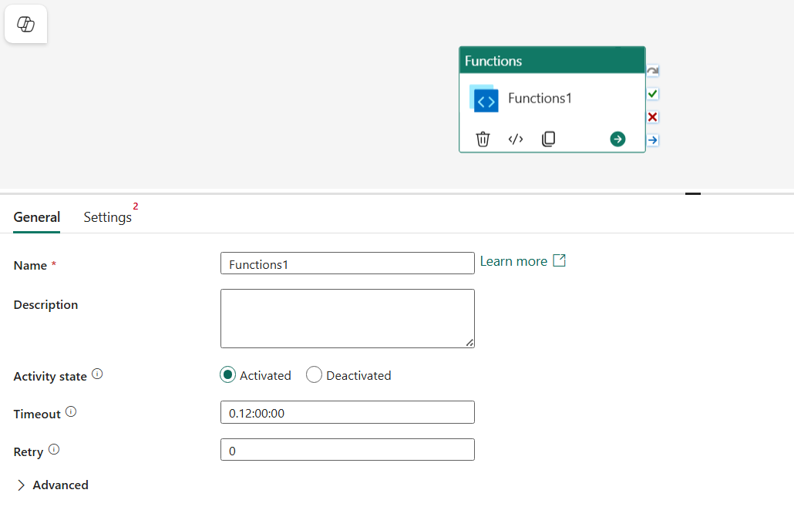The image size is (794, 510).
Task: Show Timeout info tooltip
Action: 71,411
